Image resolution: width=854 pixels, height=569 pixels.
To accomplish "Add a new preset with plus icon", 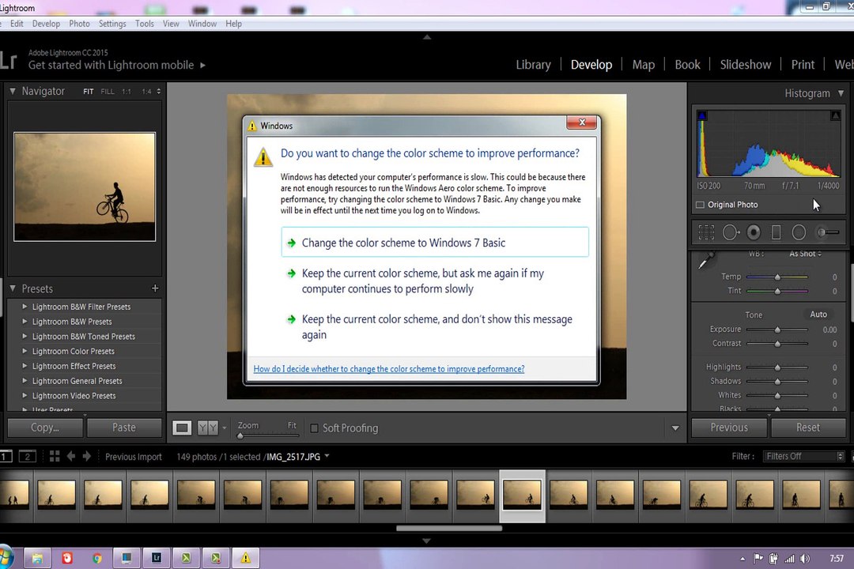I will coord(155,288).
